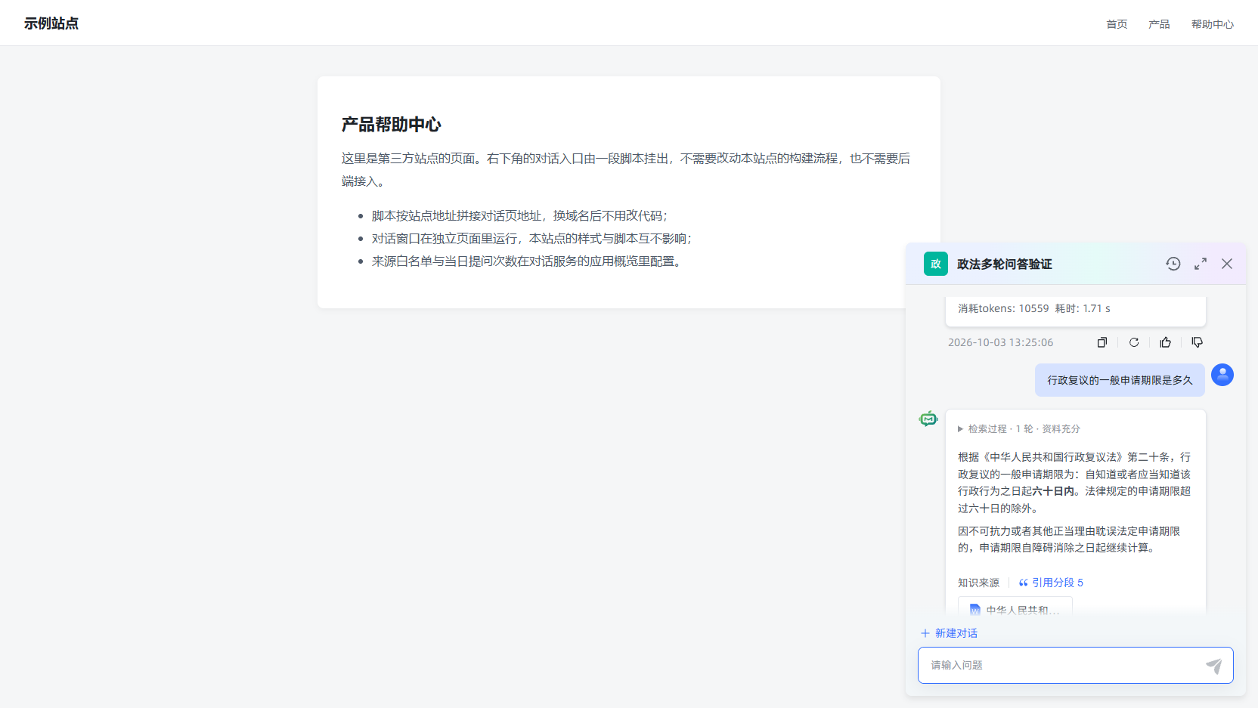Click bullet starting 对话窗口在独立页面里运行

pos(531,239)
